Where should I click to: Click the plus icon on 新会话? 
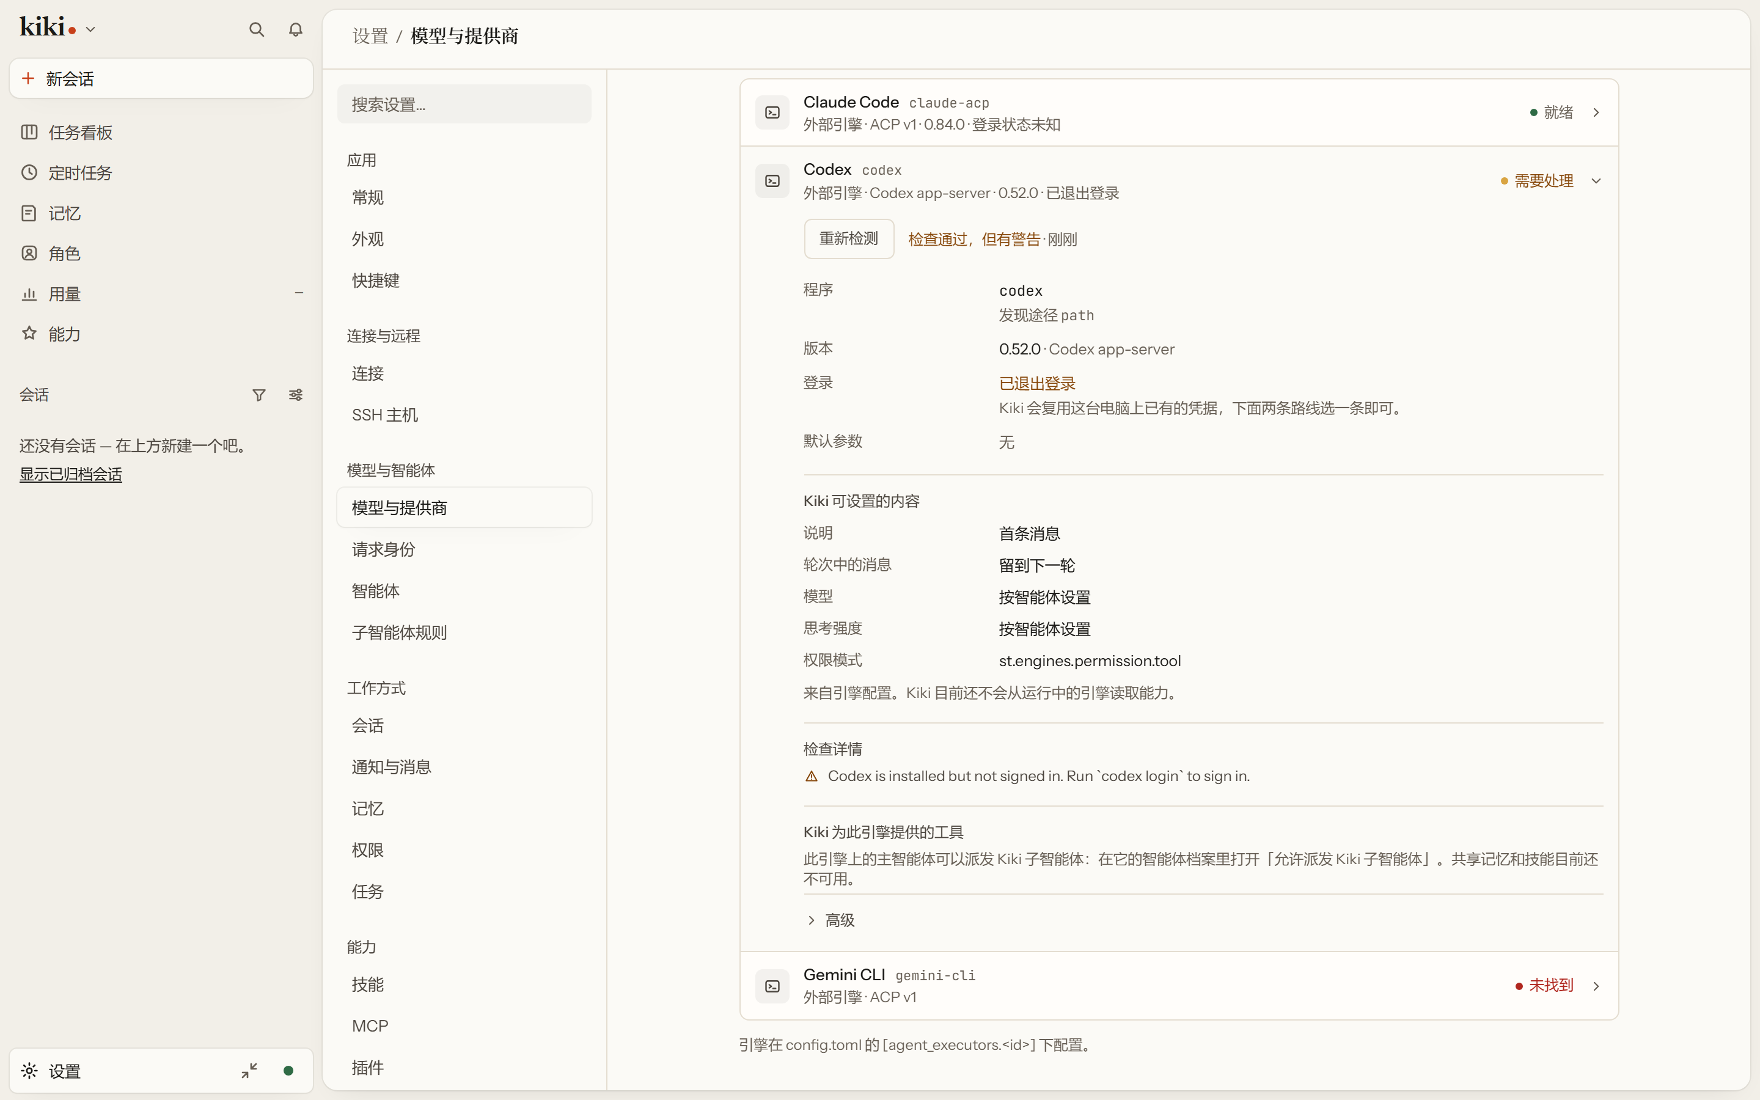pyautogui.click(x=28, y=78)
